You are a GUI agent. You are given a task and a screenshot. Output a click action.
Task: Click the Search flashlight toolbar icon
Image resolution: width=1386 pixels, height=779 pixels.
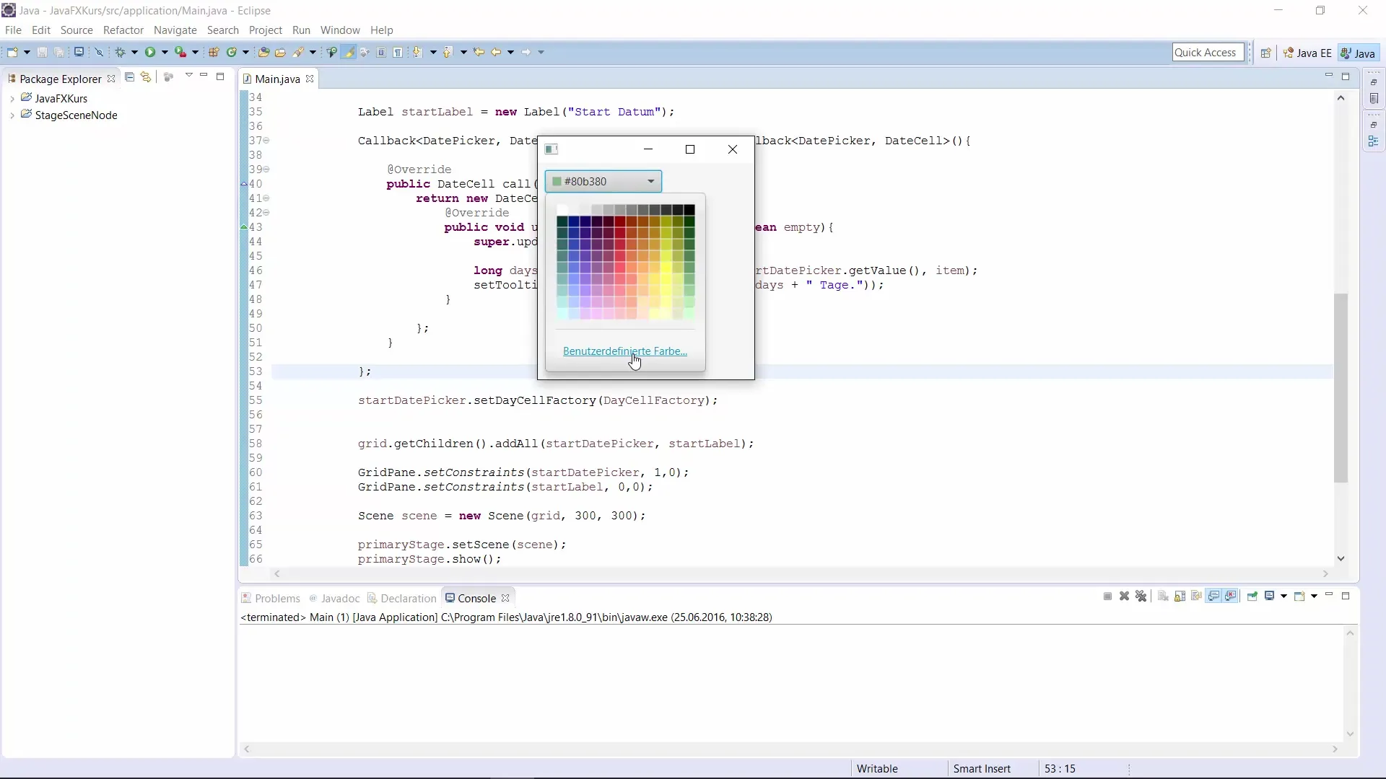pos(298,52)
